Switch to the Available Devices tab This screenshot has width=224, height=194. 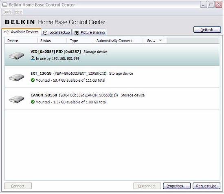pos(22,32)
